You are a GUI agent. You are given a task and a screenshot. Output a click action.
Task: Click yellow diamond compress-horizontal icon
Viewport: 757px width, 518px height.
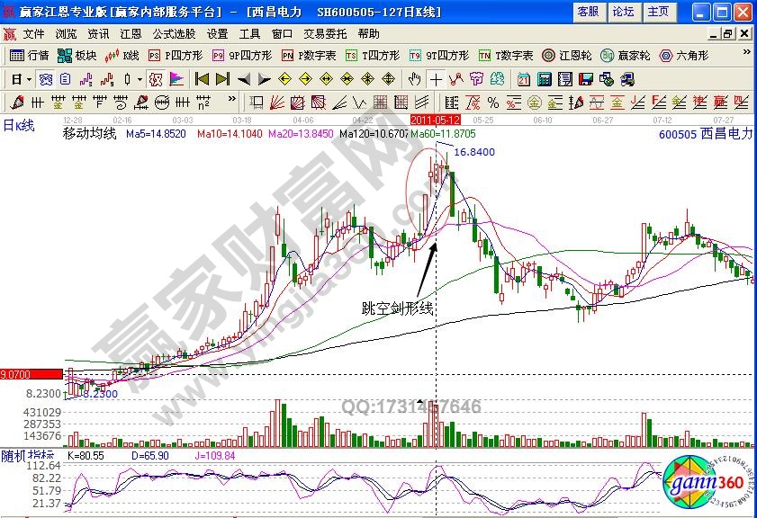(x=347, y=79)
